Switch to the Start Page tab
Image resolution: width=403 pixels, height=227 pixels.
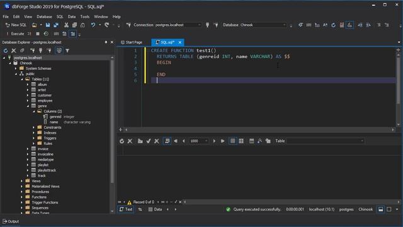click(132, 42)
